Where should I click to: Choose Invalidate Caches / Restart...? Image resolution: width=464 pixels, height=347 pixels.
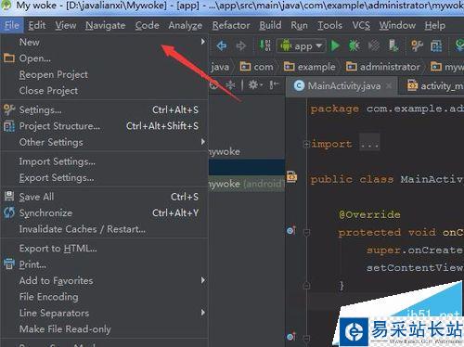104,229
